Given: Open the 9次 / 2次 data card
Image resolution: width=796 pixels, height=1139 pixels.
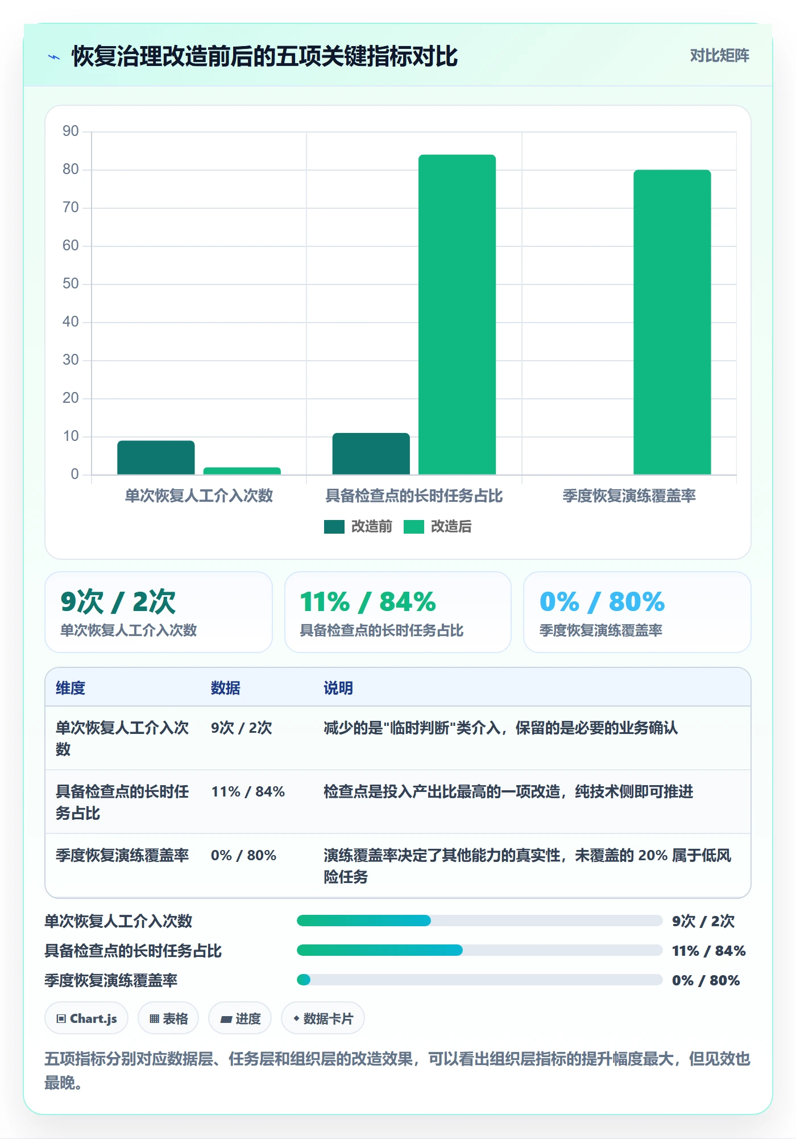Looking at the screenshot, I should click(x=159, y=612).
